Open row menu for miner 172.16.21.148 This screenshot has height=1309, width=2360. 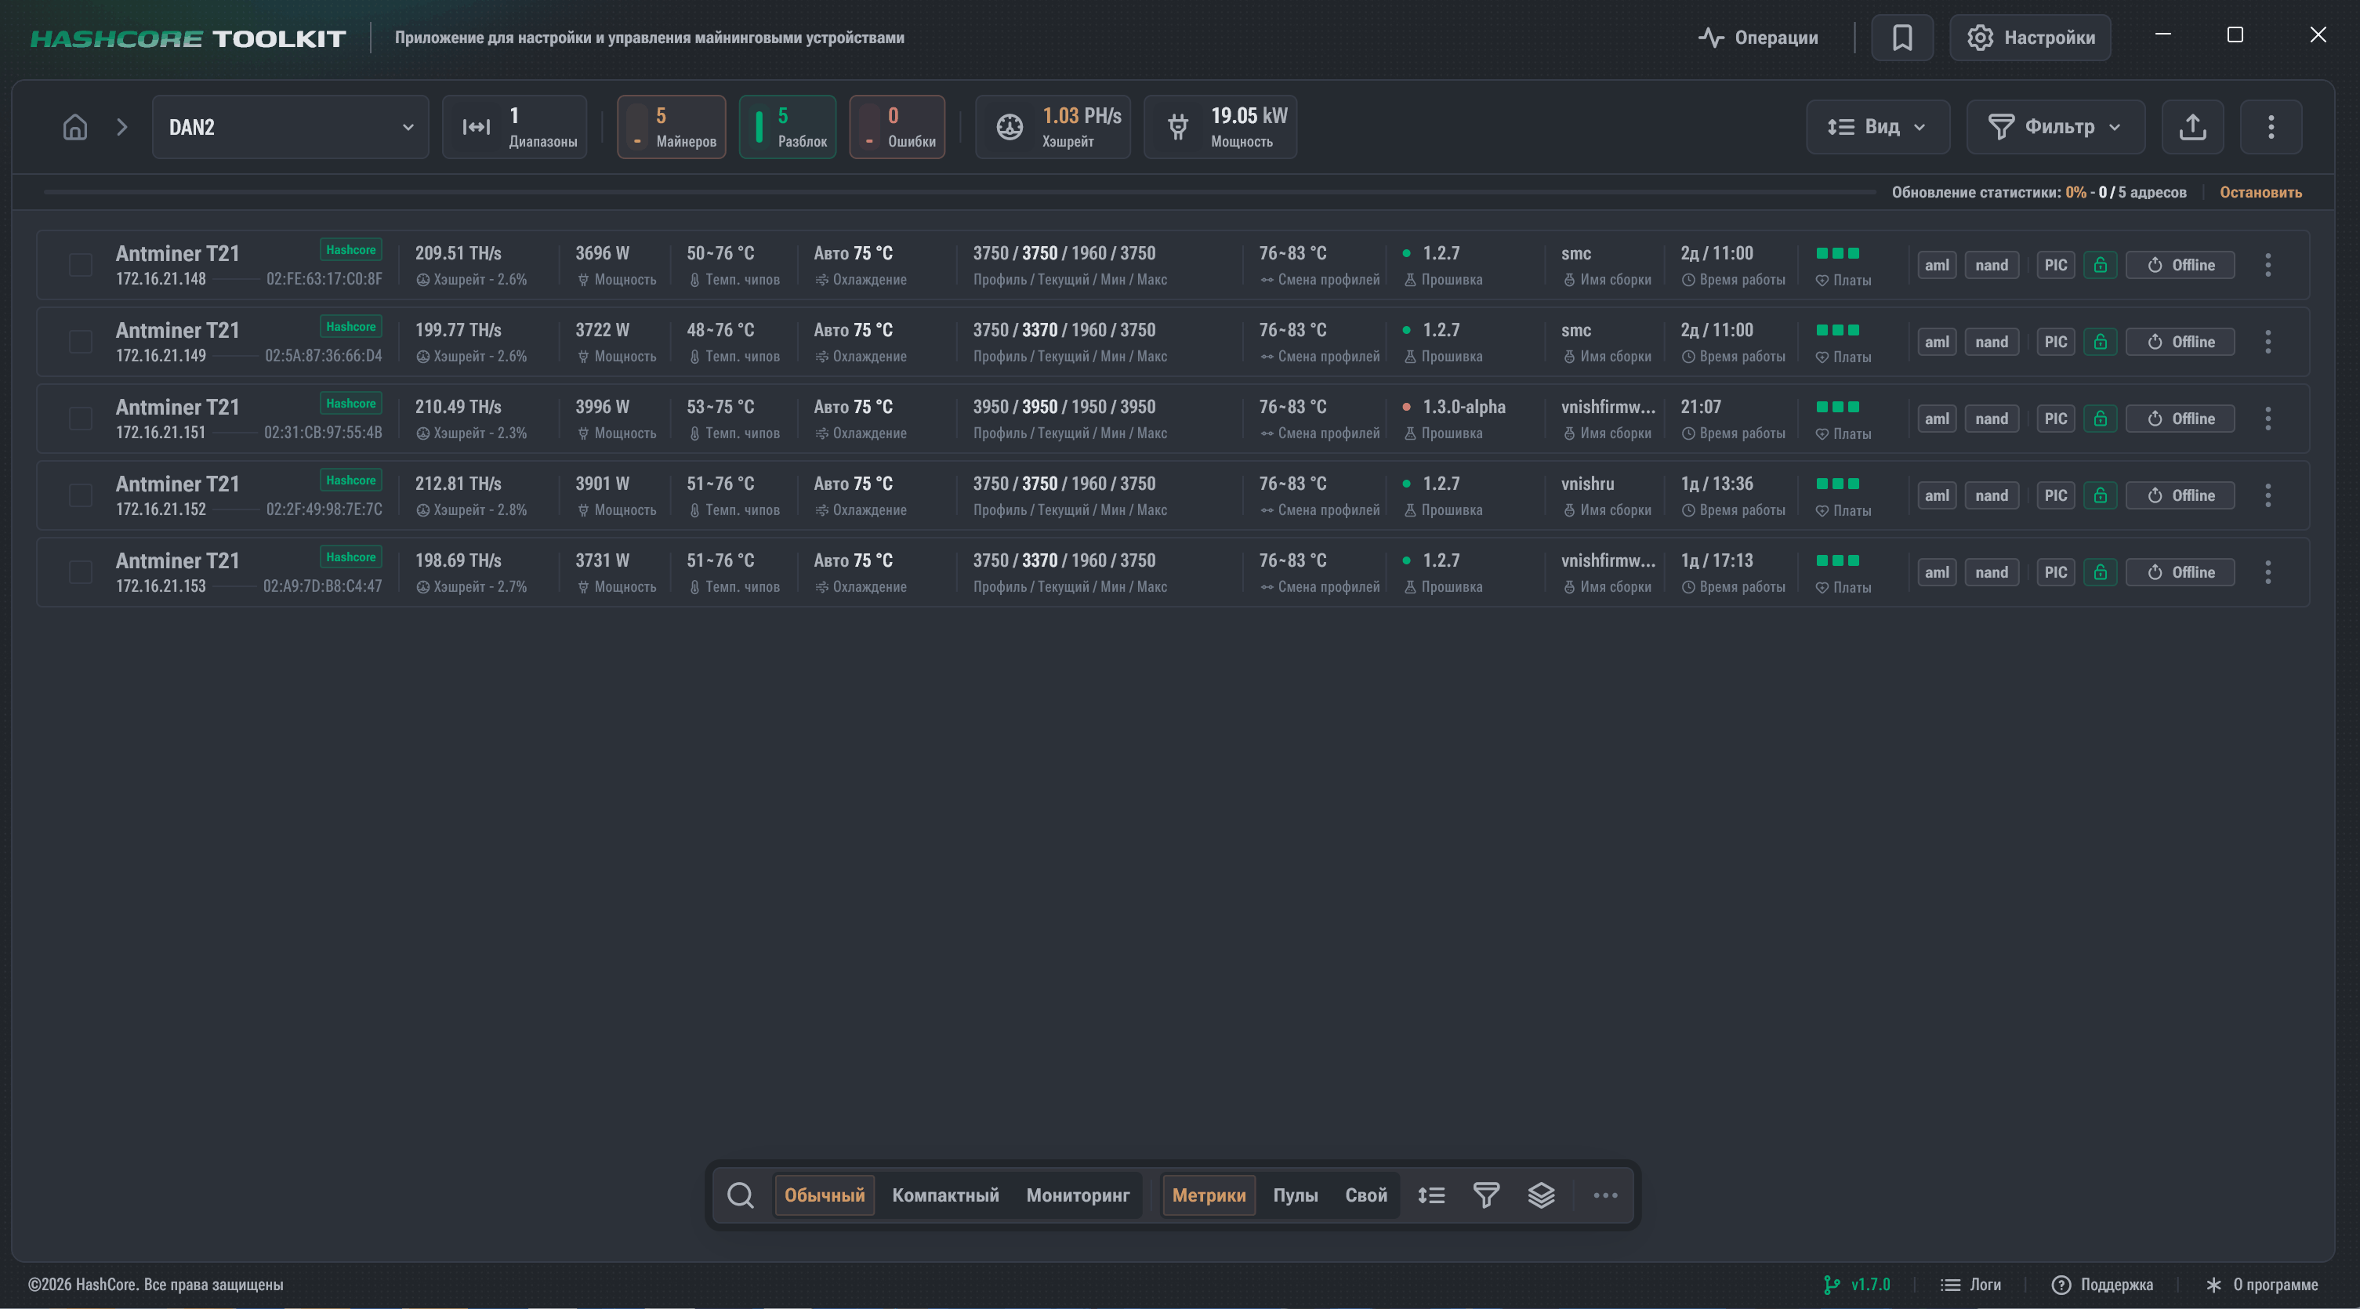click(x=2268, y=266)
